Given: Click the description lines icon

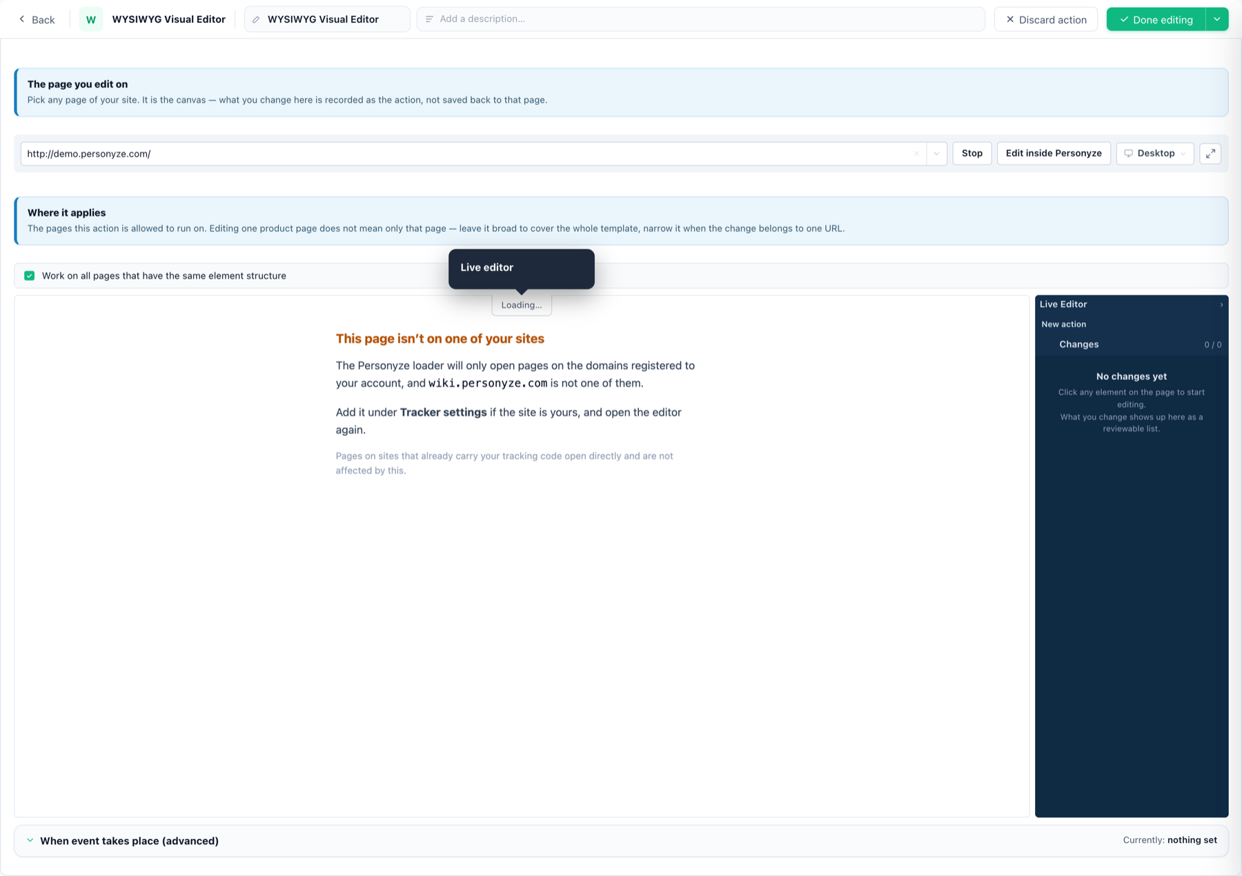Looking at the screenshot, I should [x=429, y=19].
